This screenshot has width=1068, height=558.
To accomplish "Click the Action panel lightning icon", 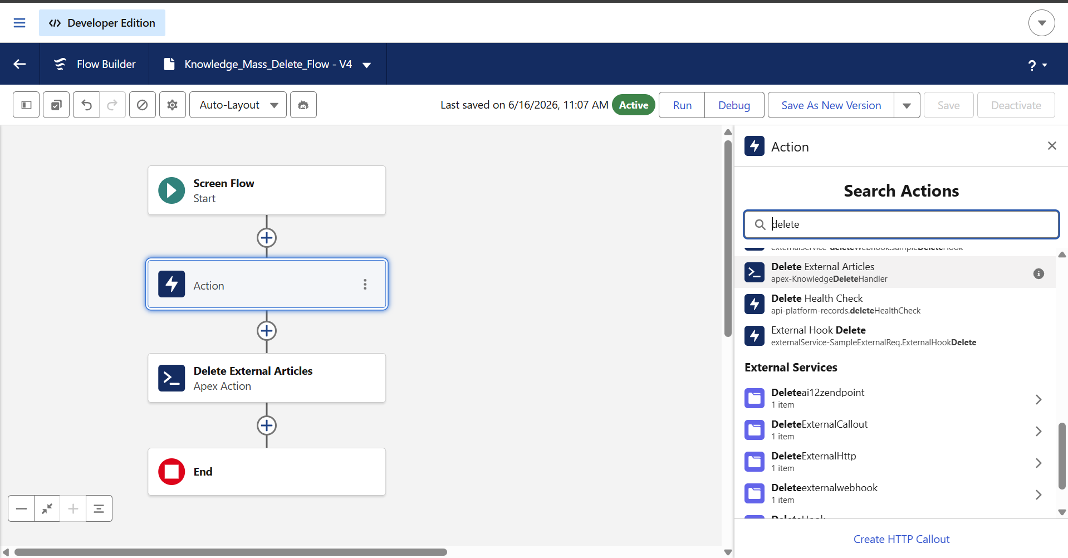I will (755, 146).
